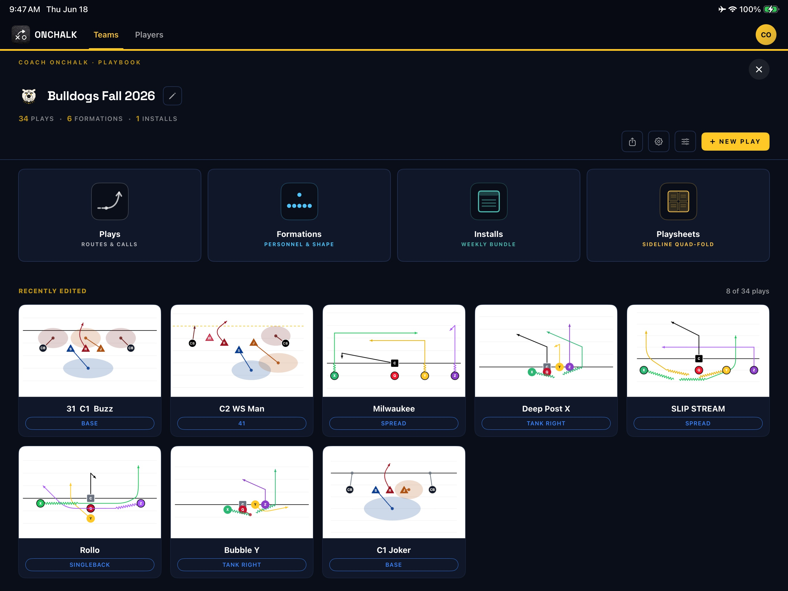Click SINGLEBACK tag under Rollo
788x591 pixels.
pos(90,565)
